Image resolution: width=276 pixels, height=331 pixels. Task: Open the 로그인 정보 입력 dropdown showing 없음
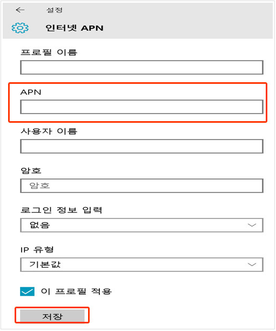[142, 225]
